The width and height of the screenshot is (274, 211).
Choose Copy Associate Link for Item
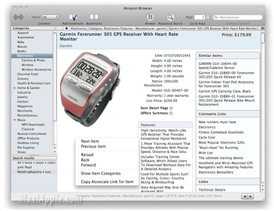(107, 182)
